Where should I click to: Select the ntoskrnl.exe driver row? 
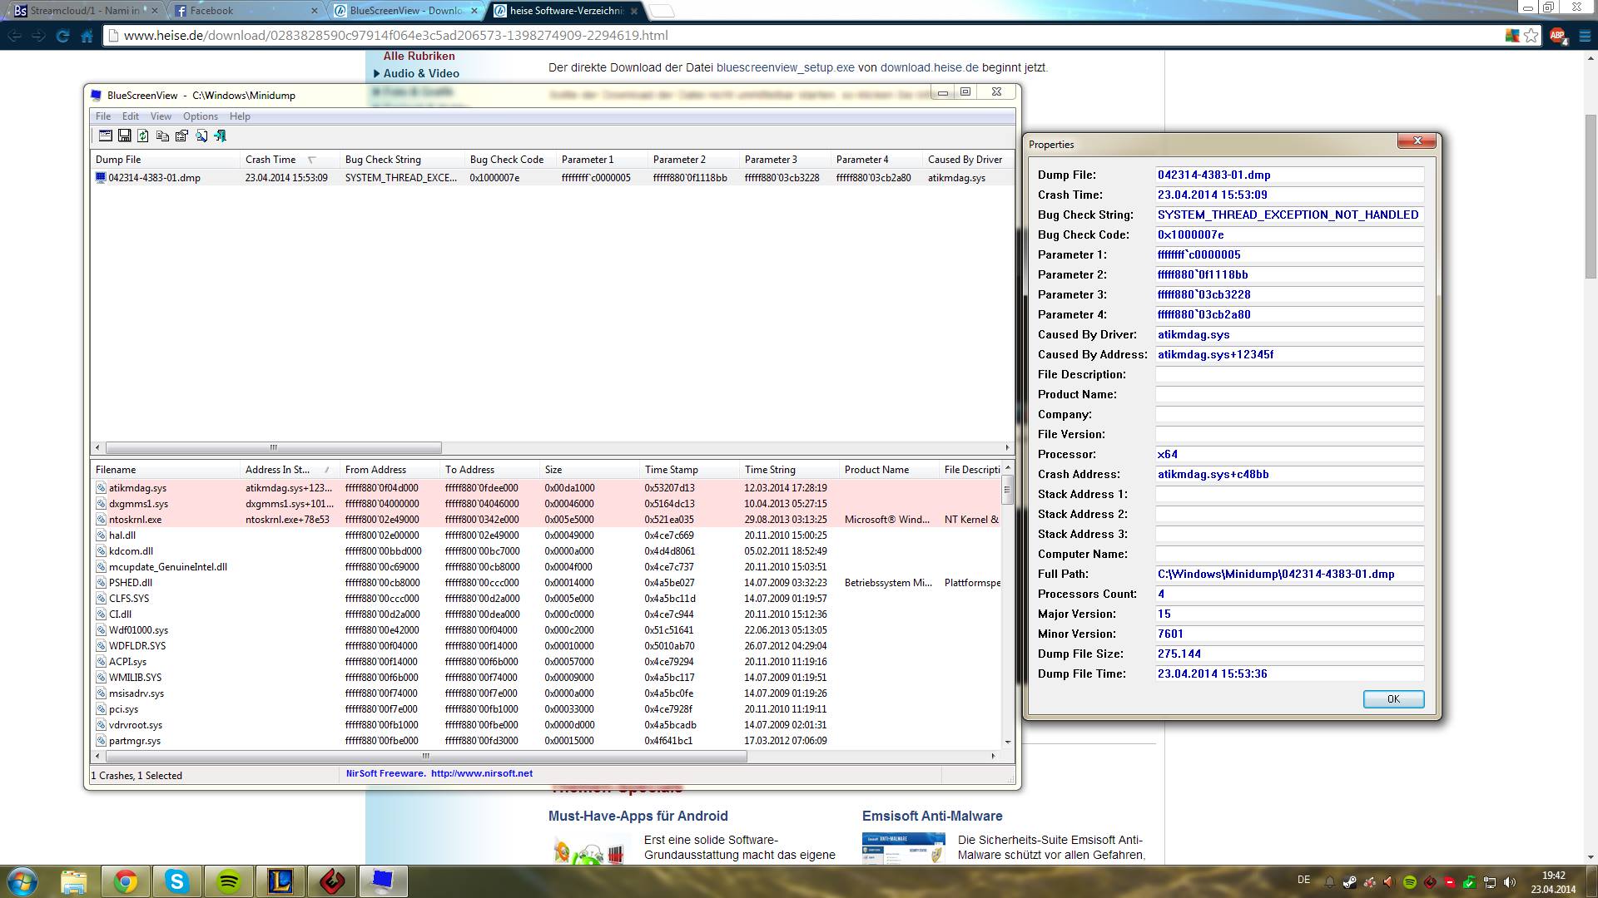(136, 520)
